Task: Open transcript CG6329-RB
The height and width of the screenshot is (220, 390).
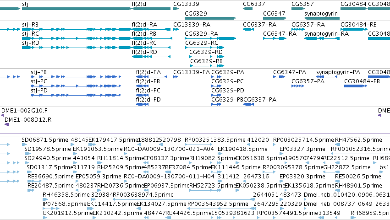Action: [206, 61]
